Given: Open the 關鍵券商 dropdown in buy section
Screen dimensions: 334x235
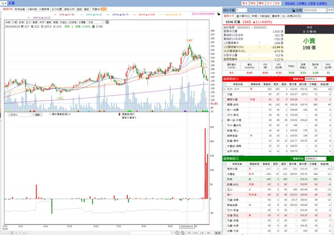Looking at the screenshot, I should tap(315, 79).
